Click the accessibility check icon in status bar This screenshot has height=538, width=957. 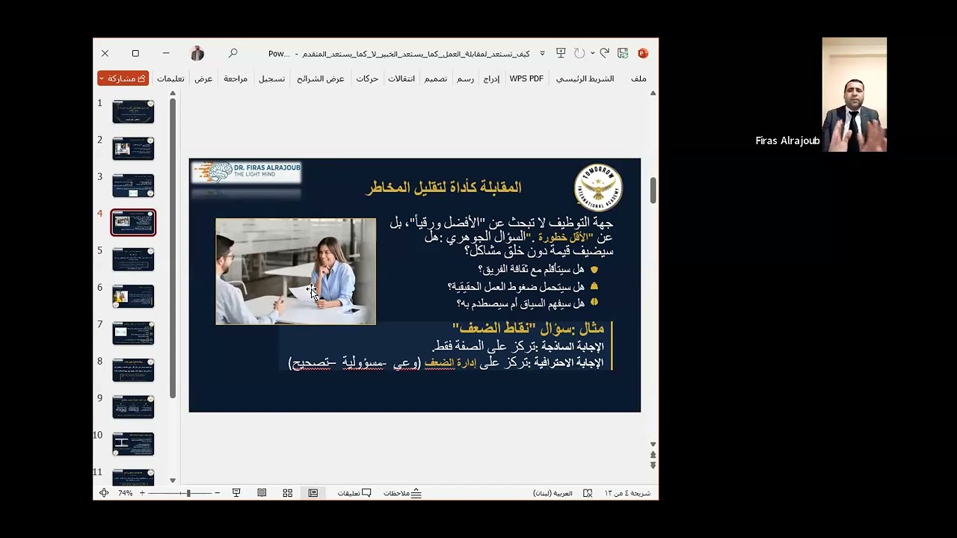(x=588, y=493)
